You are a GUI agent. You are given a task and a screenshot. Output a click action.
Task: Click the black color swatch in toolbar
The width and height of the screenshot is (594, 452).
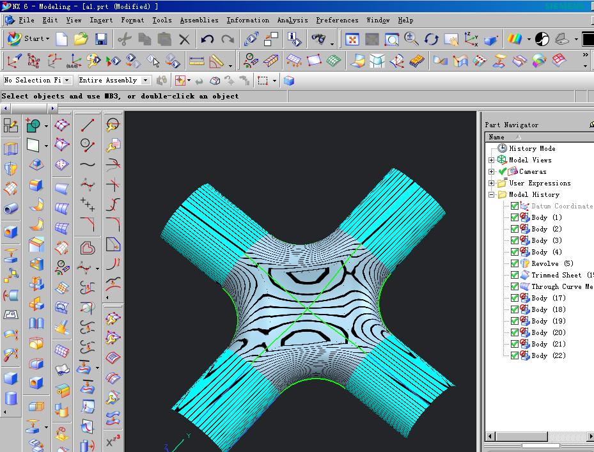tap(588, 40)
